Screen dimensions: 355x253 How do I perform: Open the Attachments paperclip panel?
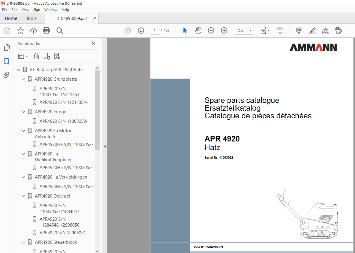point(7,75)
